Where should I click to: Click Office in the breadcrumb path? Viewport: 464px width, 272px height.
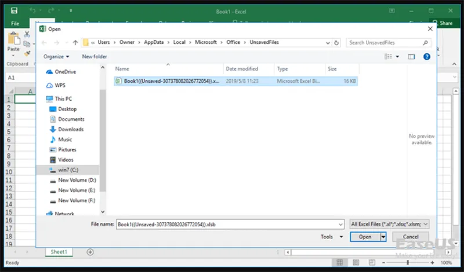click(x=233, y=42)
